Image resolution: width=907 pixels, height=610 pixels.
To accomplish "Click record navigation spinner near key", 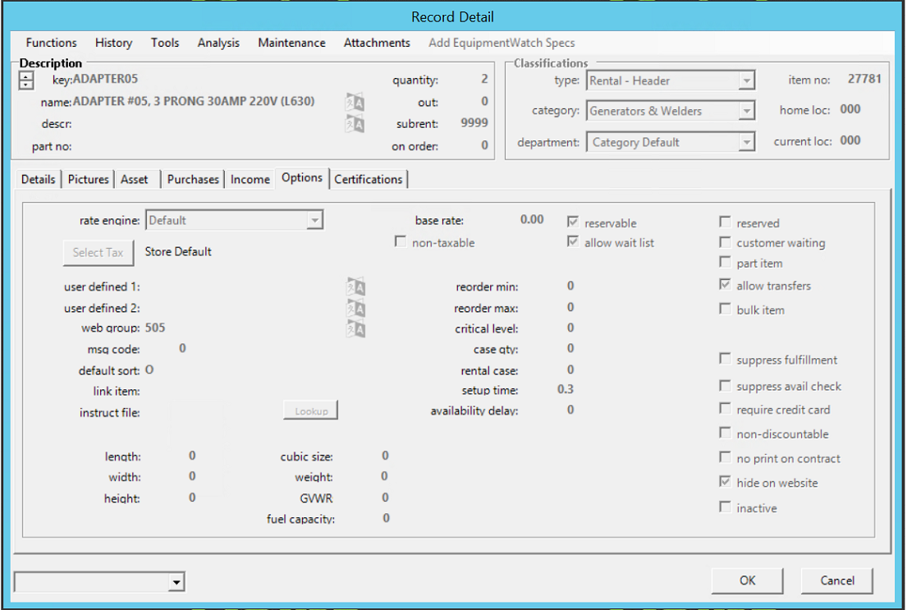I will point(26,80).
